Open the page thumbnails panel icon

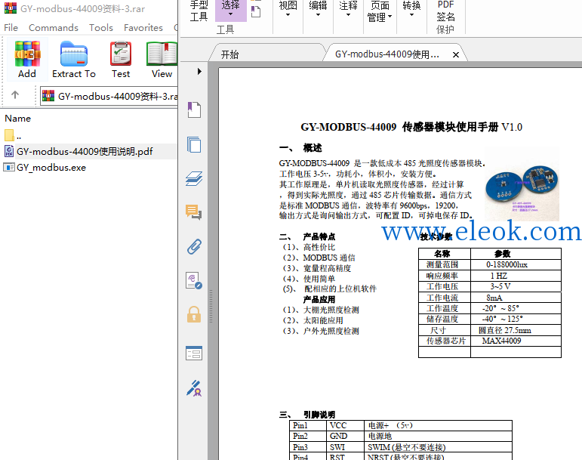194,144
